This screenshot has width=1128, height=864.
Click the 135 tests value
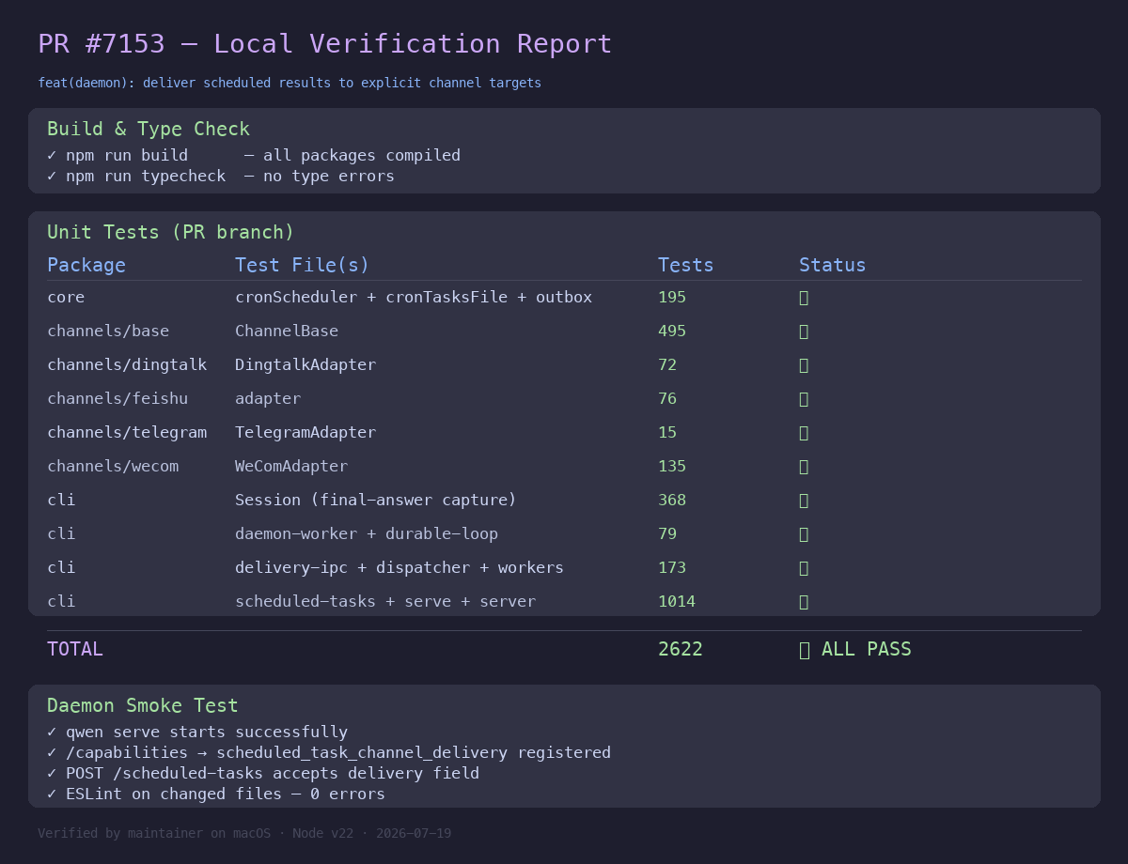tap(672, 466)
